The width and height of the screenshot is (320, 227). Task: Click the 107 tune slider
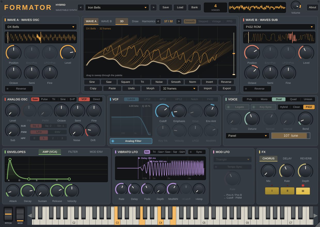(291, 136)
